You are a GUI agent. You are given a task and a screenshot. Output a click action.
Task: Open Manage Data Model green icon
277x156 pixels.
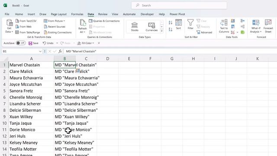tap(242, 32)
